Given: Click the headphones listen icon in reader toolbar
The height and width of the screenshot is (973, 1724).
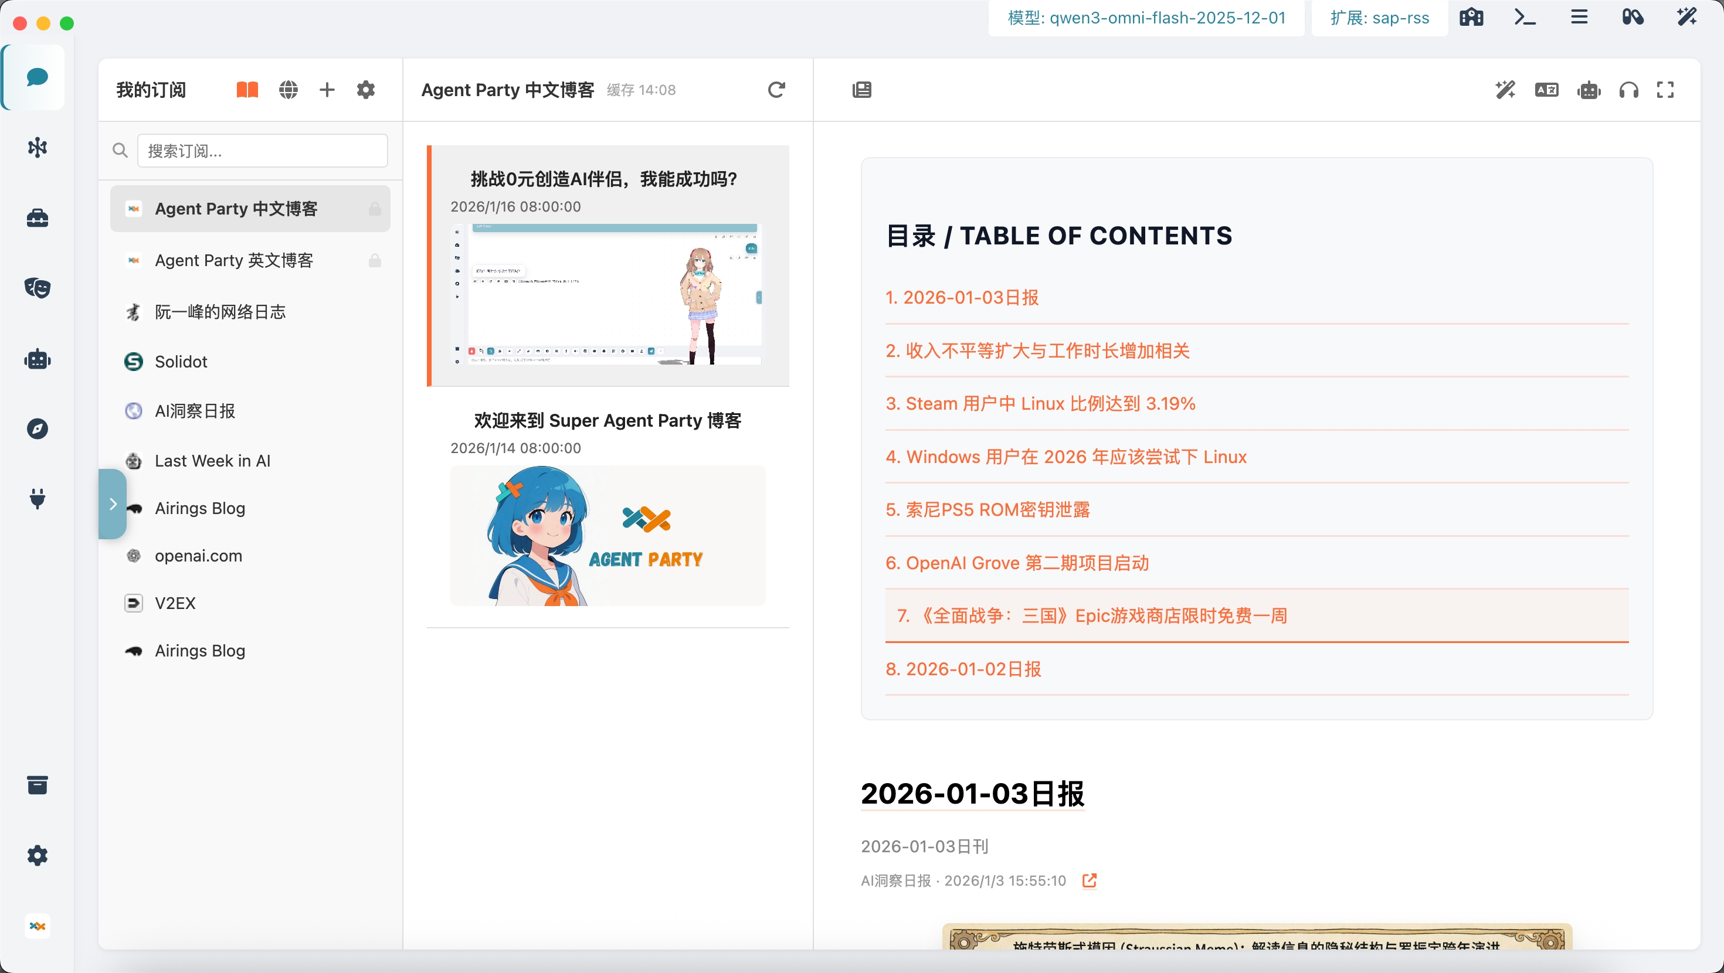Looking at the screenshot, I should point(1629,90).
